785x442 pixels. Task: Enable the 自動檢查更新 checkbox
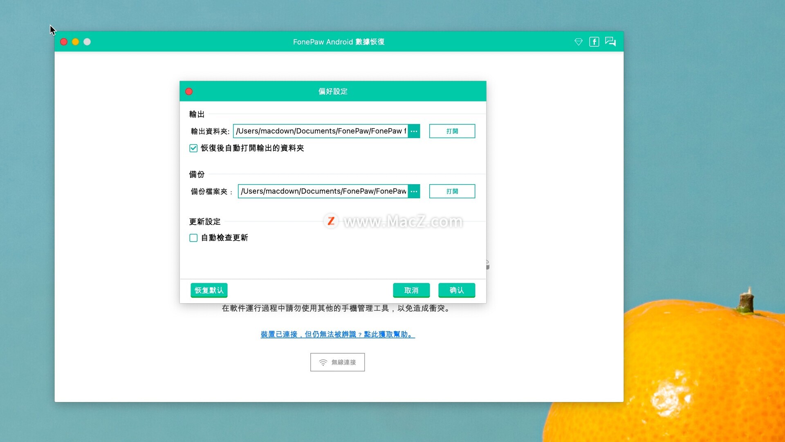(193, 238)
